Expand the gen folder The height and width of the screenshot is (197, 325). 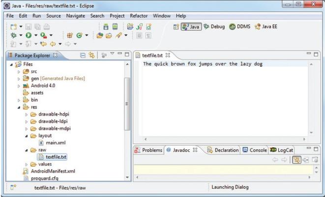pos(19,79)
